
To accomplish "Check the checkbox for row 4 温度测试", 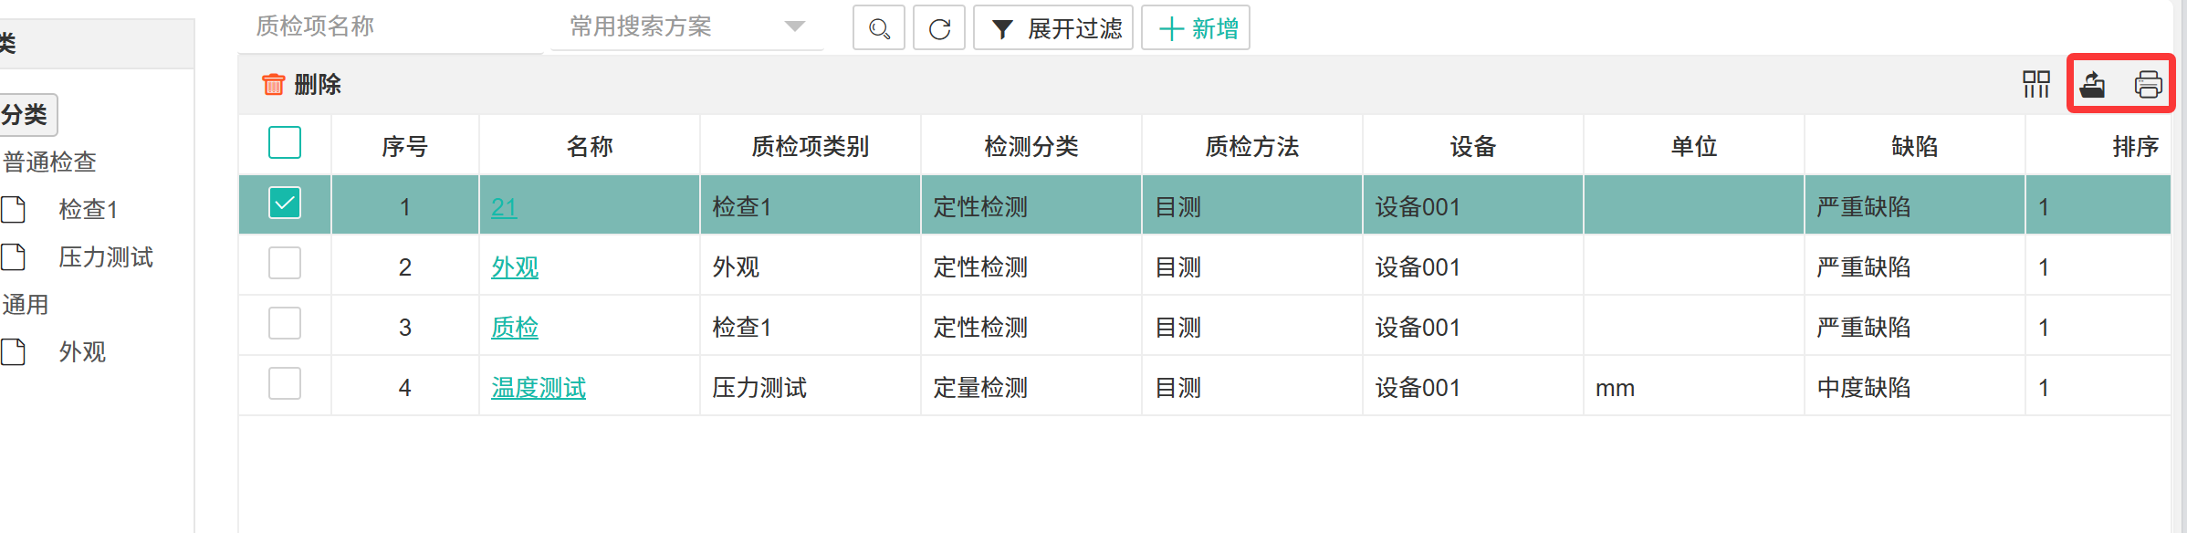I will coord(285,384).
